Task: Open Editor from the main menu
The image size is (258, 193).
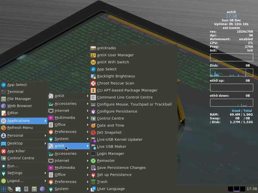Action: (24, 113)
